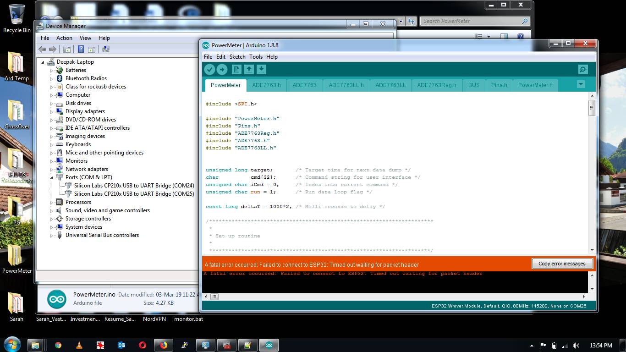Click the Save sketch down-arrow icon

click(x=261, y=69)
